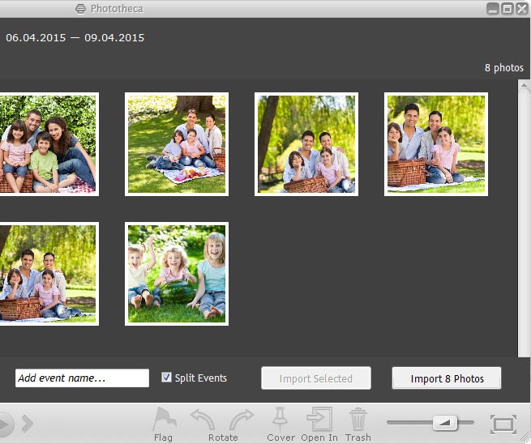Close the Phototheca window
Image resolution: width=531 pixels, height=444 pixels.
pos(521,9)
